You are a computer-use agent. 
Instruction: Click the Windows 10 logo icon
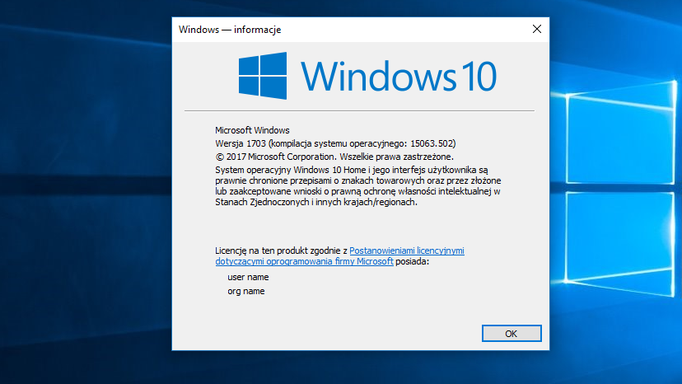click(x=263, y=76)
